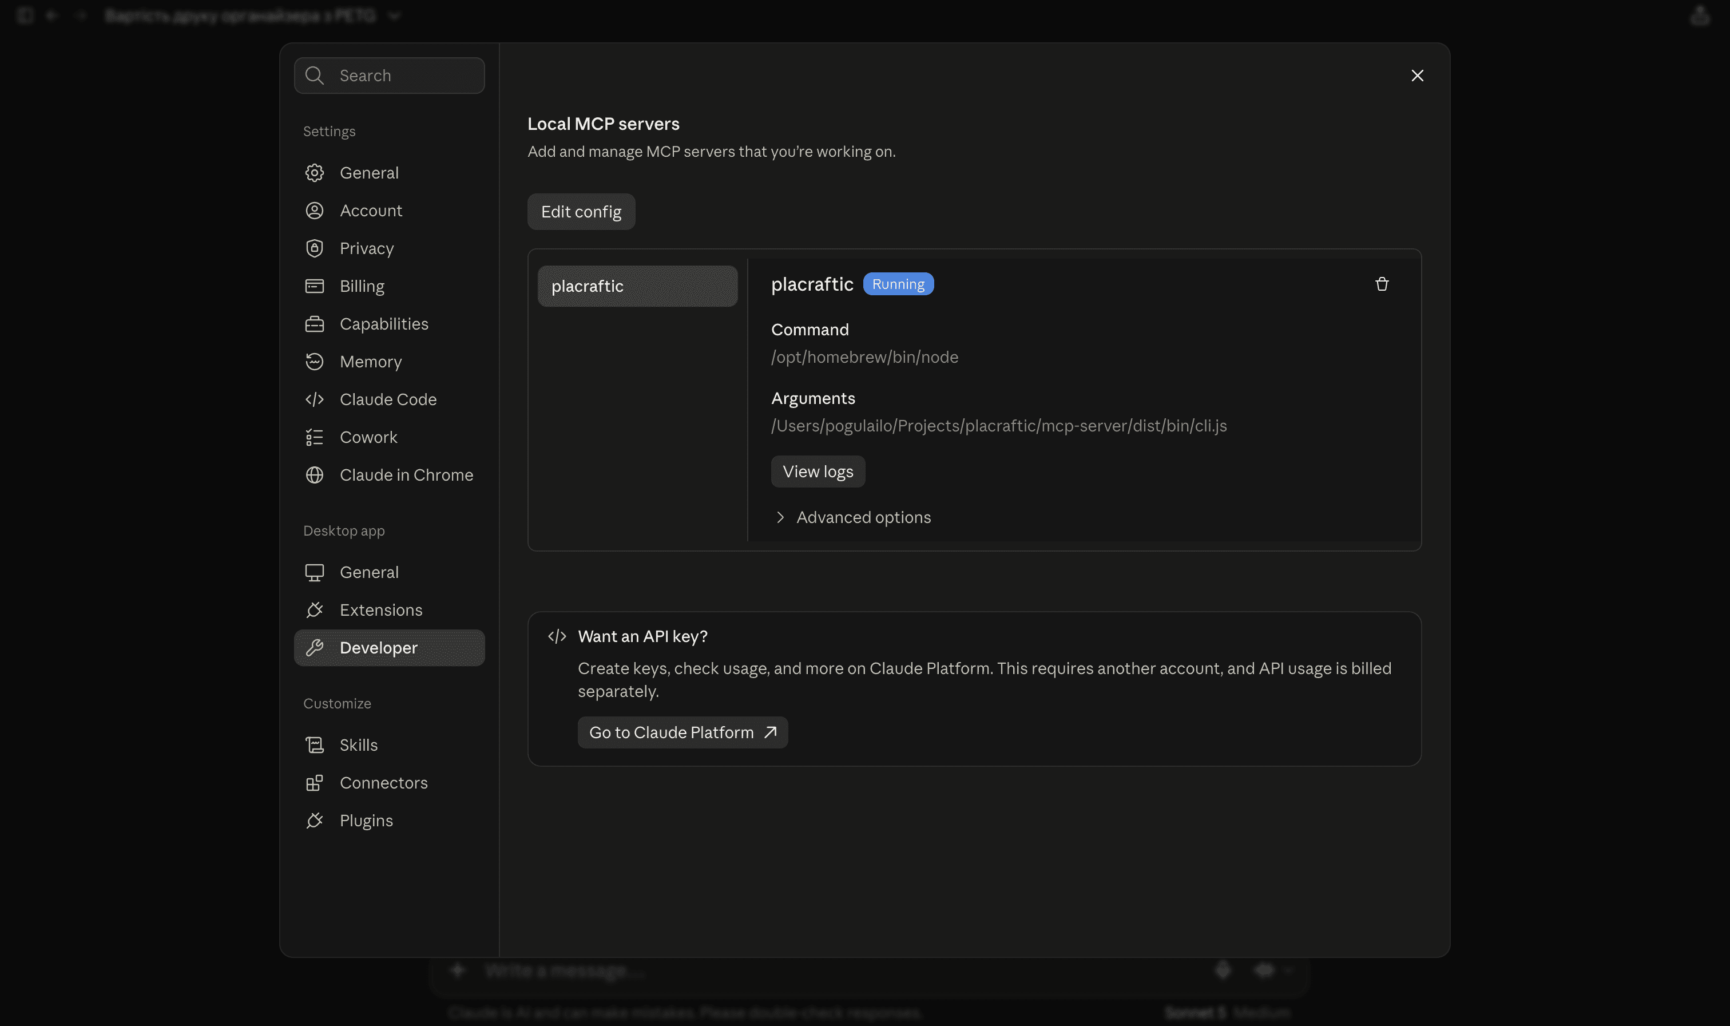Close the settings dialog with the X

point(1417,76)
